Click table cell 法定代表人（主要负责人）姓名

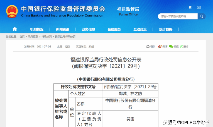pyautogui.click(x=89, y=119)
